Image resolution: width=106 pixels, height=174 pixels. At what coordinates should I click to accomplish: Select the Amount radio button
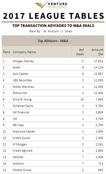pyautogui.click(x=45, y=32)
